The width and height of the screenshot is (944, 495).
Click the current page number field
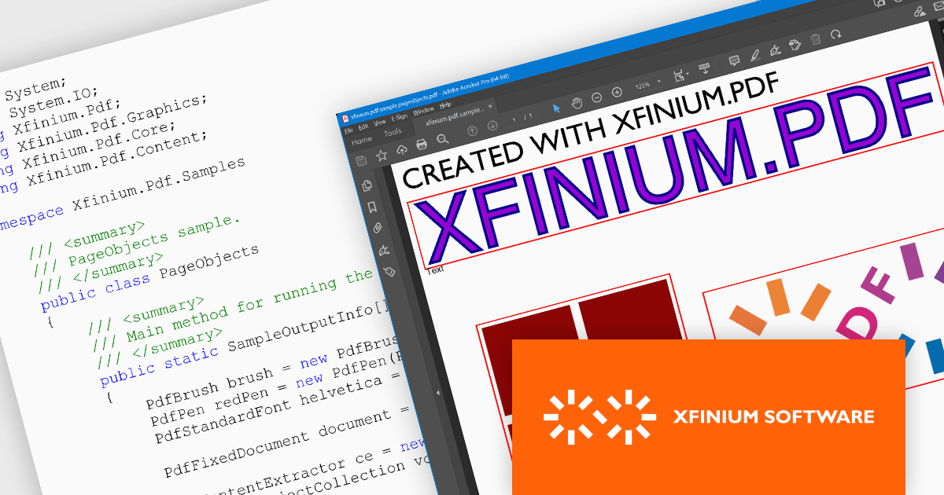pos(514,120)
